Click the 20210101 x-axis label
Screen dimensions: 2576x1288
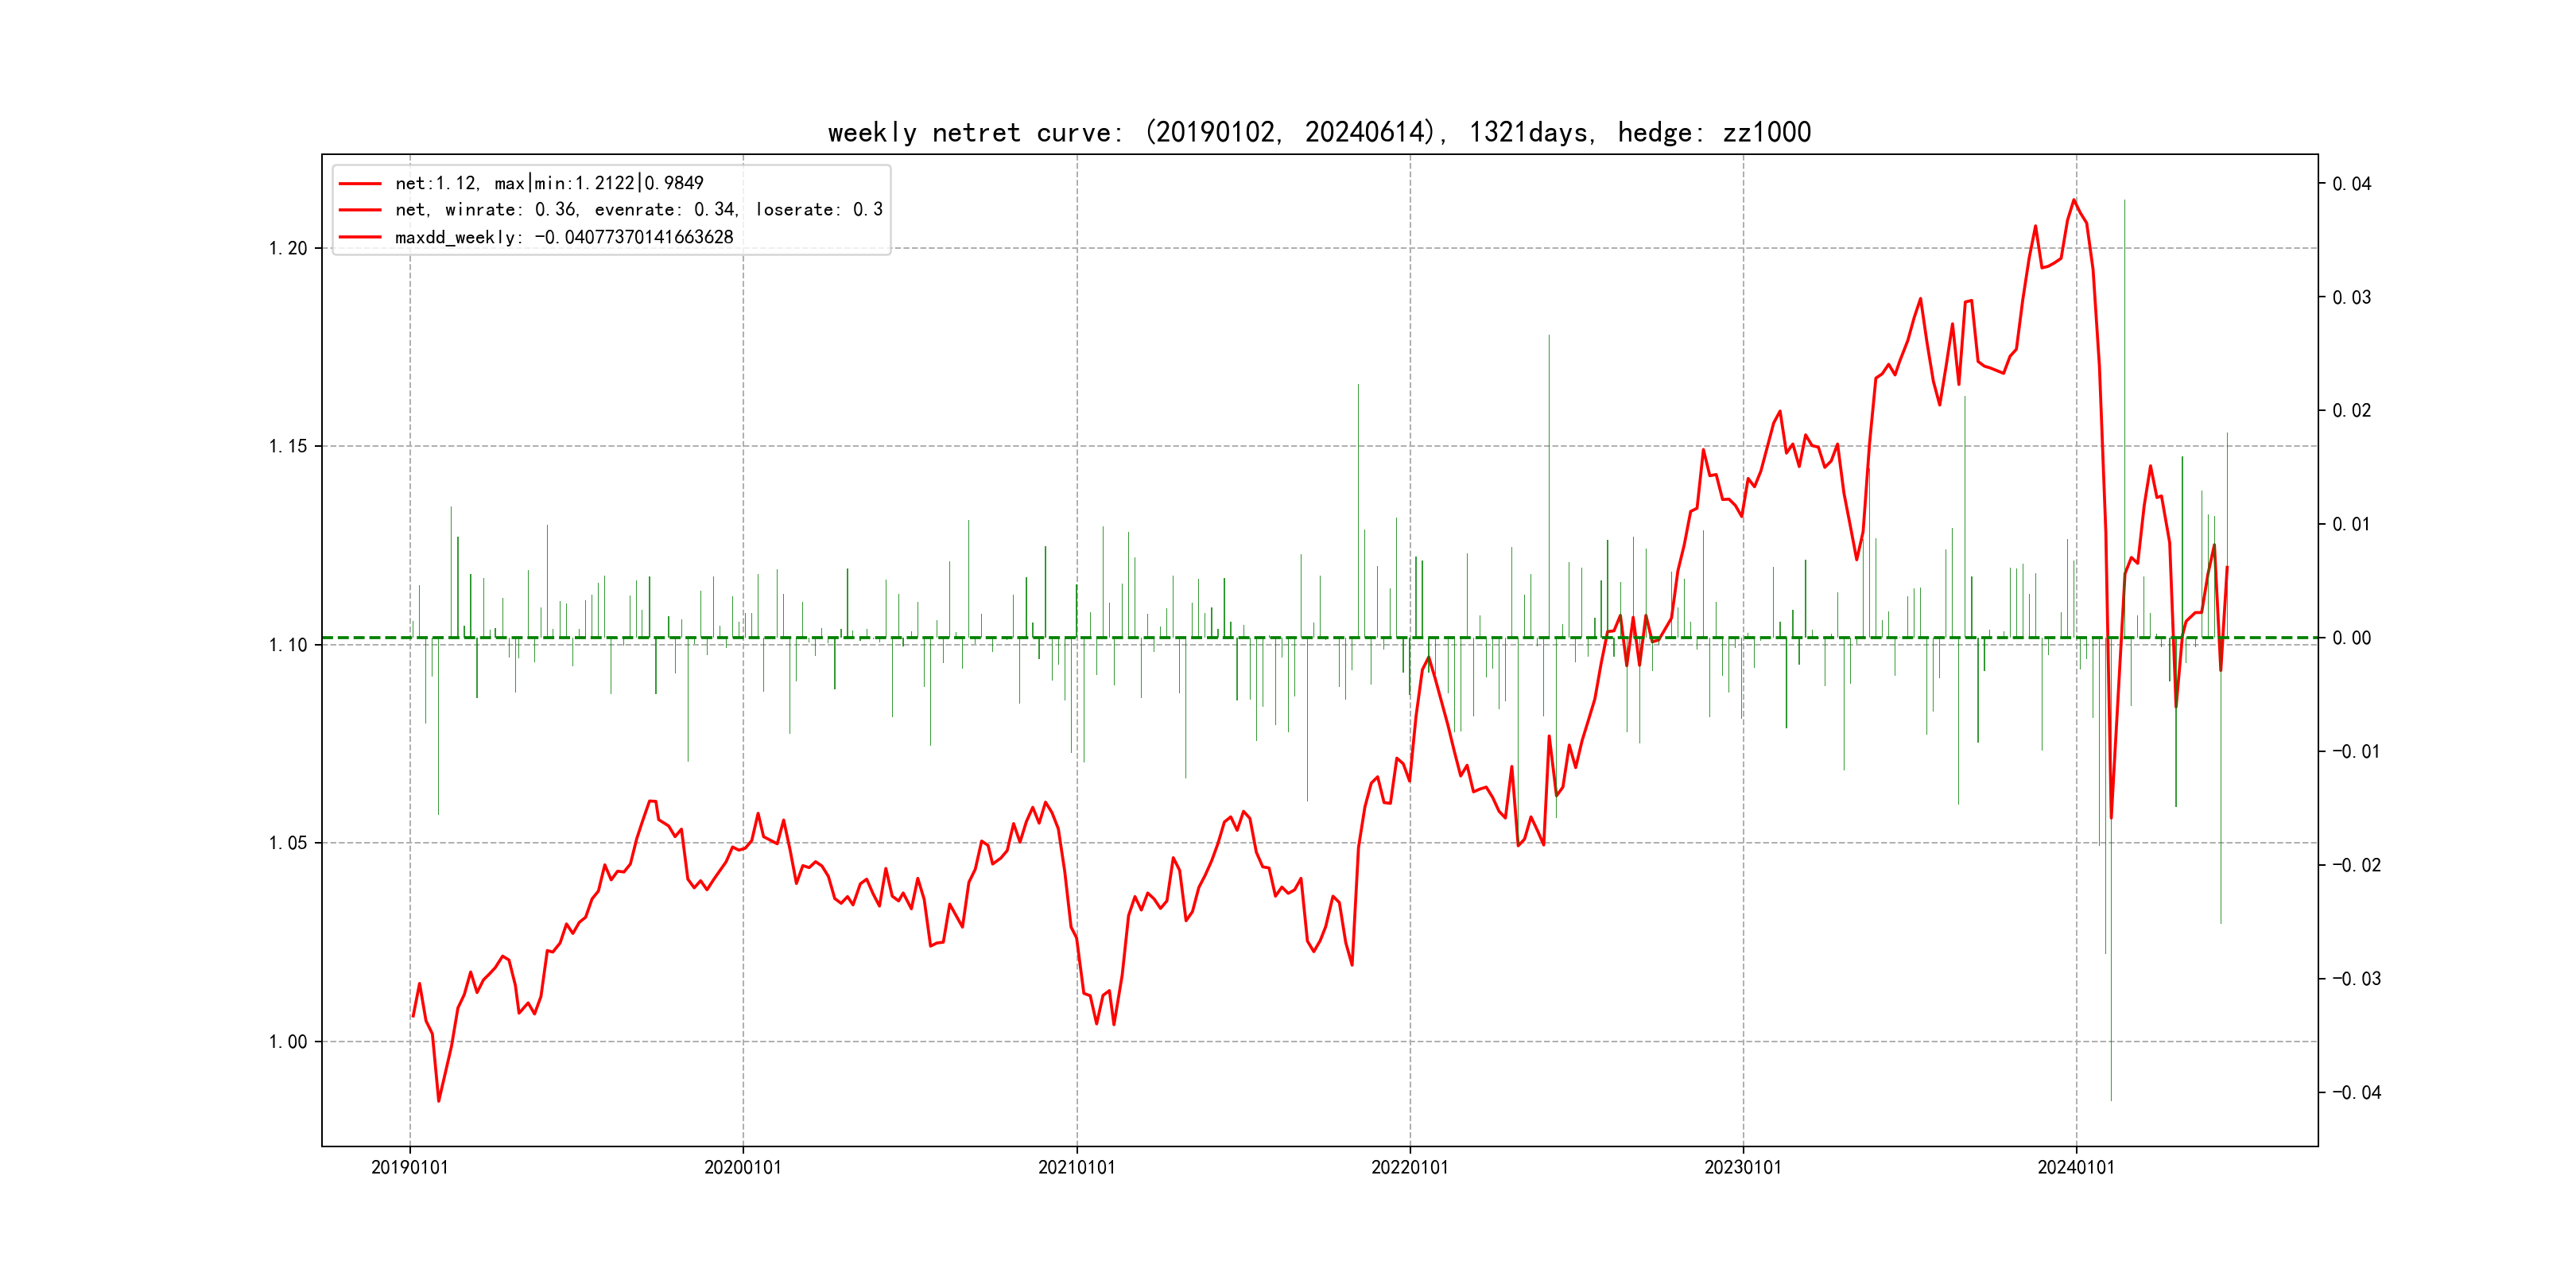point(1076,1168)
